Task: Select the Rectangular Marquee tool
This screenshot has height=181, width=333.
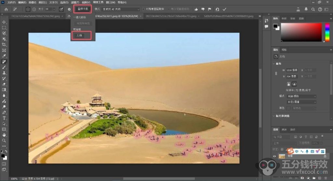Action: [4, 28]
